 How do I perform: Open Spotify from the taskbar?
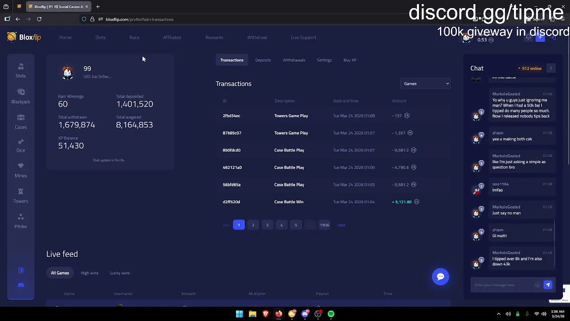point(331,314)
